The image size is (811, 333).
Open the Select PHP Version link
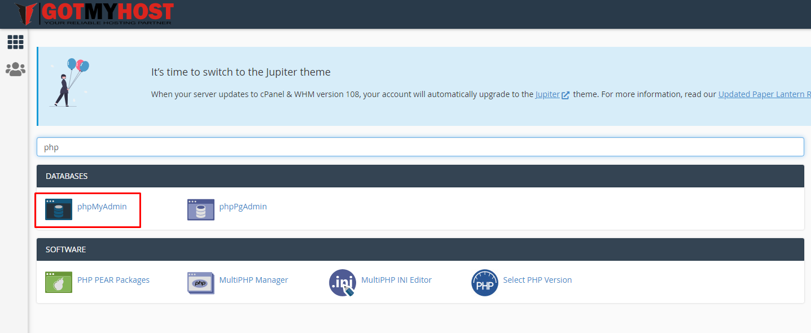pos(538,280)
